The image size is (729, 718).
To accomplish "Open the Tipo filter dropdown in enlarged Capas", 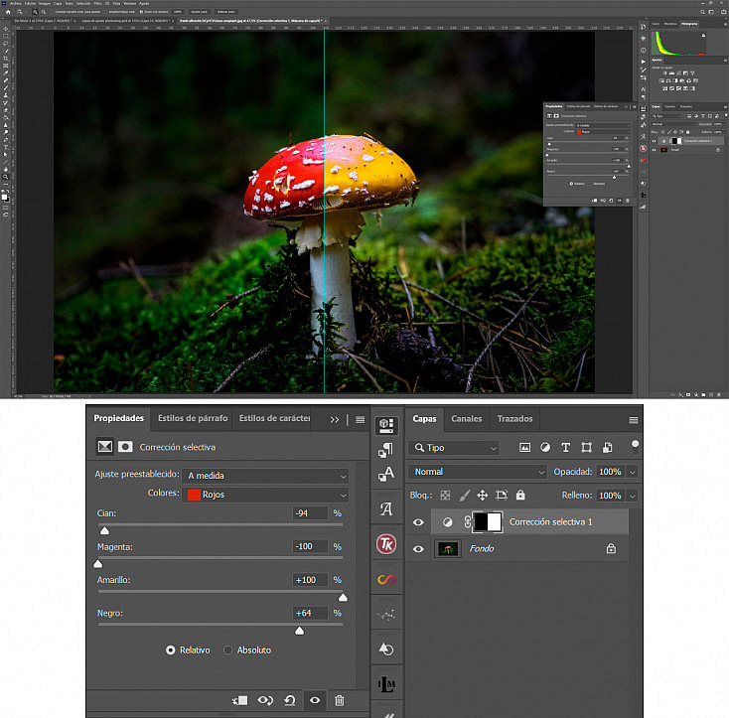I will 454,448.
